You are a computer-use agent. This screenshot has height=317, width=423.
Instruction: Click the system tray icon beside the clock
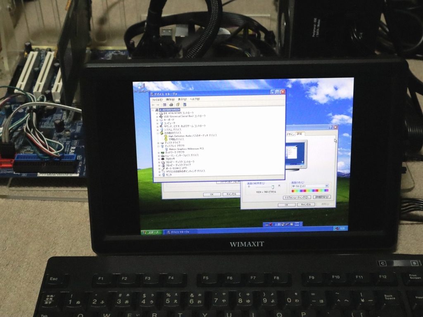(337, 229)
